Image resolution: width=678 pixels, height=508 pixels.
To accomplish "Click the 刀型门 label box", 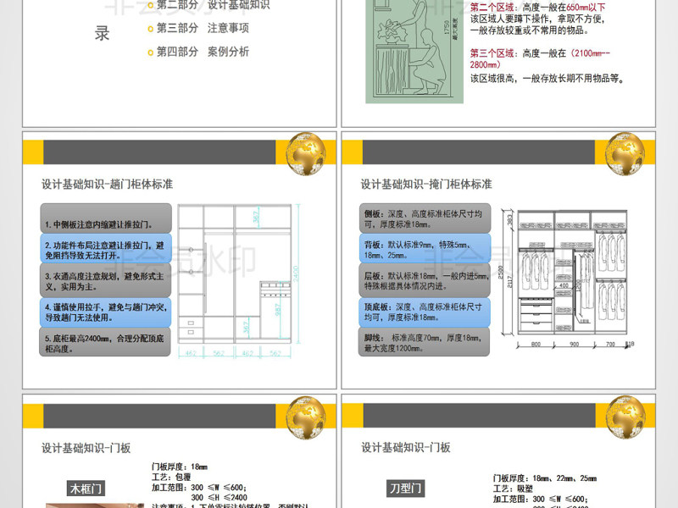I will pos(405,489).
